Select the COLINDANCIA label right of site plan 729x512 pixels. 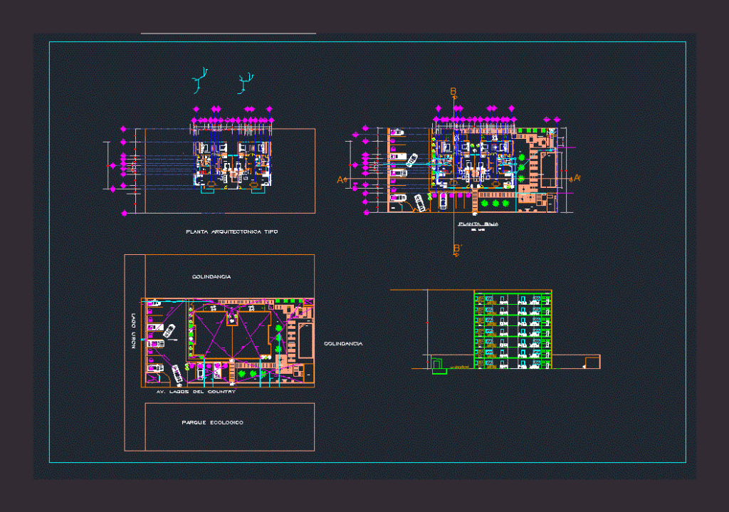click(x=343, y=344)
